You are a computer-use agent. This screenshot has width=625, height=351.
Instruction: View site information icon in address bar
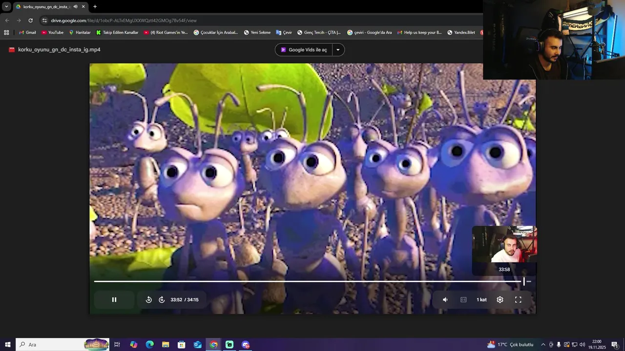(x=44, y=20)
